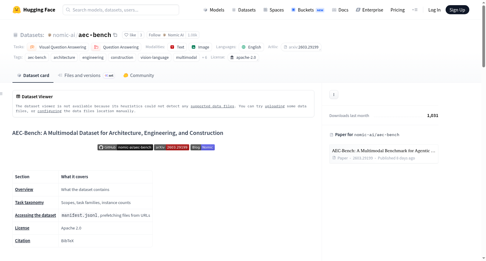The height and width of the screenshot is (261, 486).
Task: Follow the uploading link in viewer message
Action: point(275,106)
